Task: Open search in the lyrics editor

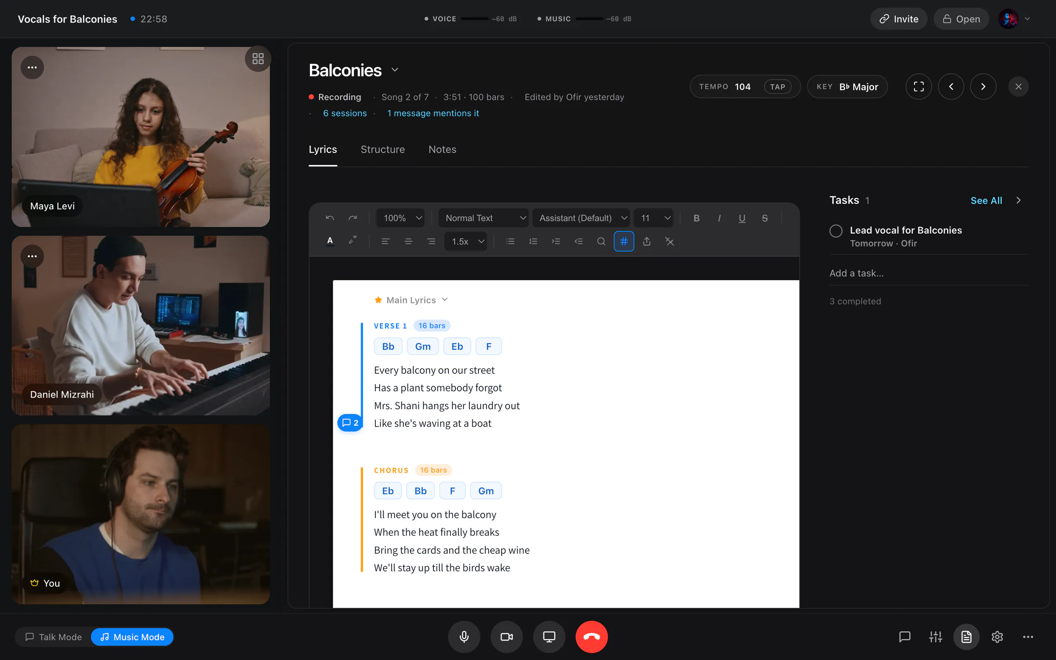Action: click(601, 241)
